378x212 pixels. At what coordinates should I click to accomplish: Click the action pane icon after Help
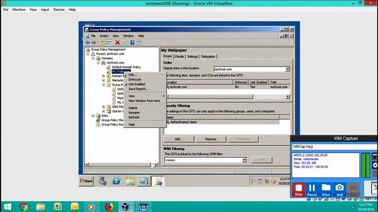(x=139, y=43)
